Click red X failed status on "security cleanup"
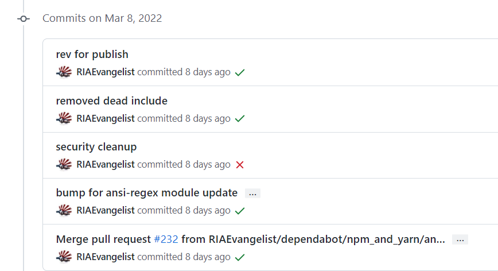This screenshot has width=498, height=271. point(240,165)
